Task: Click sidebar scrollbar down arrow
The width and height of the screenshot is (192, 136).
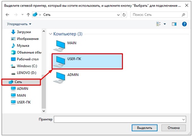Action: pos(44,111)
